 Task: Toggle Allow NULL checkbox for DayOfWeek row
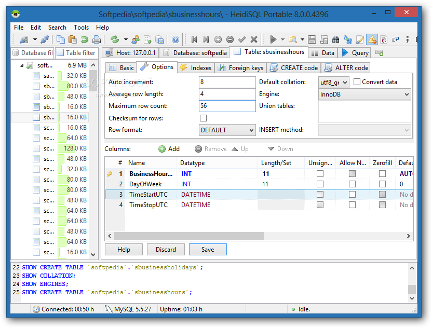(x=352, y=184)
